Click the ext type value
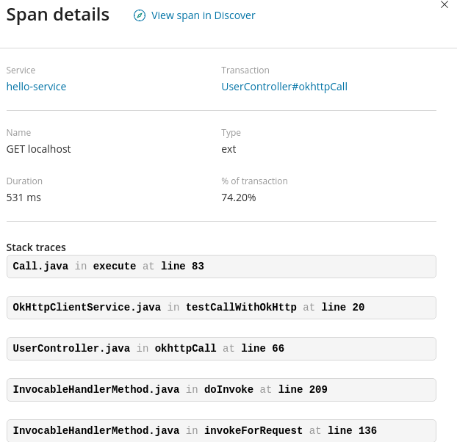457x442 pixels. [x=228, y=149]
